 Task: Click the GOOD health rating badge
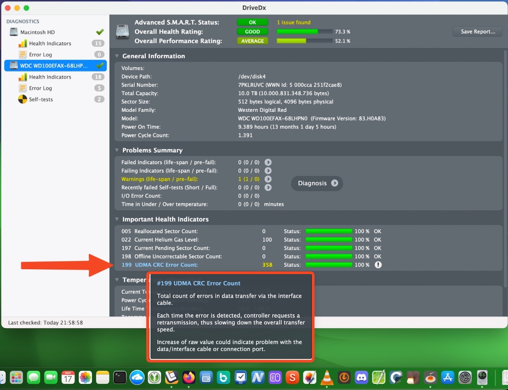pyautogui.click(x=252, y=32)
